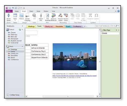The width and height of the screenshot is (127, 106).
Task: Insert Date & Time stamp
Action: [x=83, y=17]
